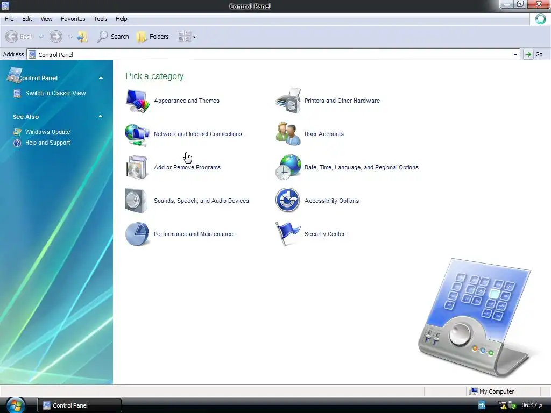551x413 pixels.
Task: Click the Add or Remove Programs link
Action: (187, 168)
